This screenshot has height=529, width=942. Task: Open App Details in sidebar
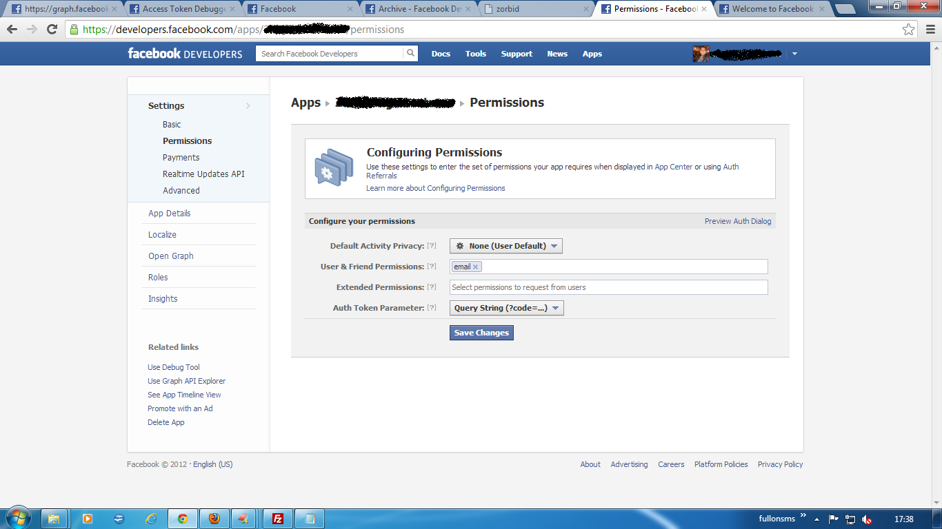170,214
